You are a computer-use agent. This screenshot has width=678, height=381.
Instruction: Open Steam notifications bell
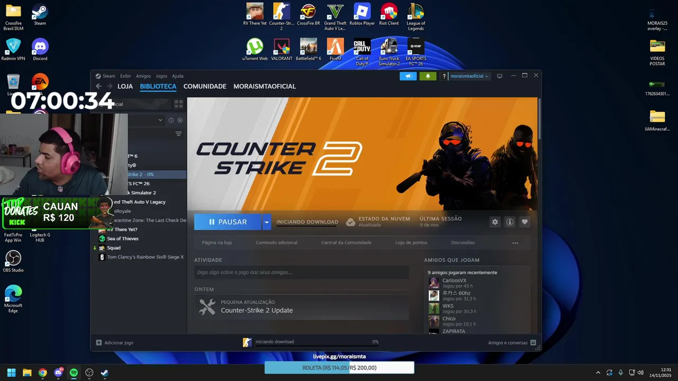pos(428,76)
